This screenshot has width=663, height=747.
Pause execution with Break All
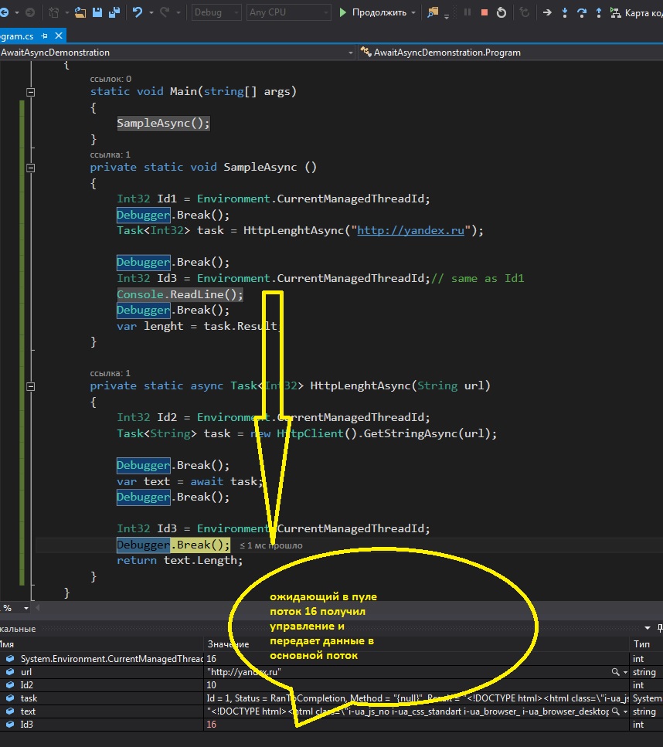[468, 12]
